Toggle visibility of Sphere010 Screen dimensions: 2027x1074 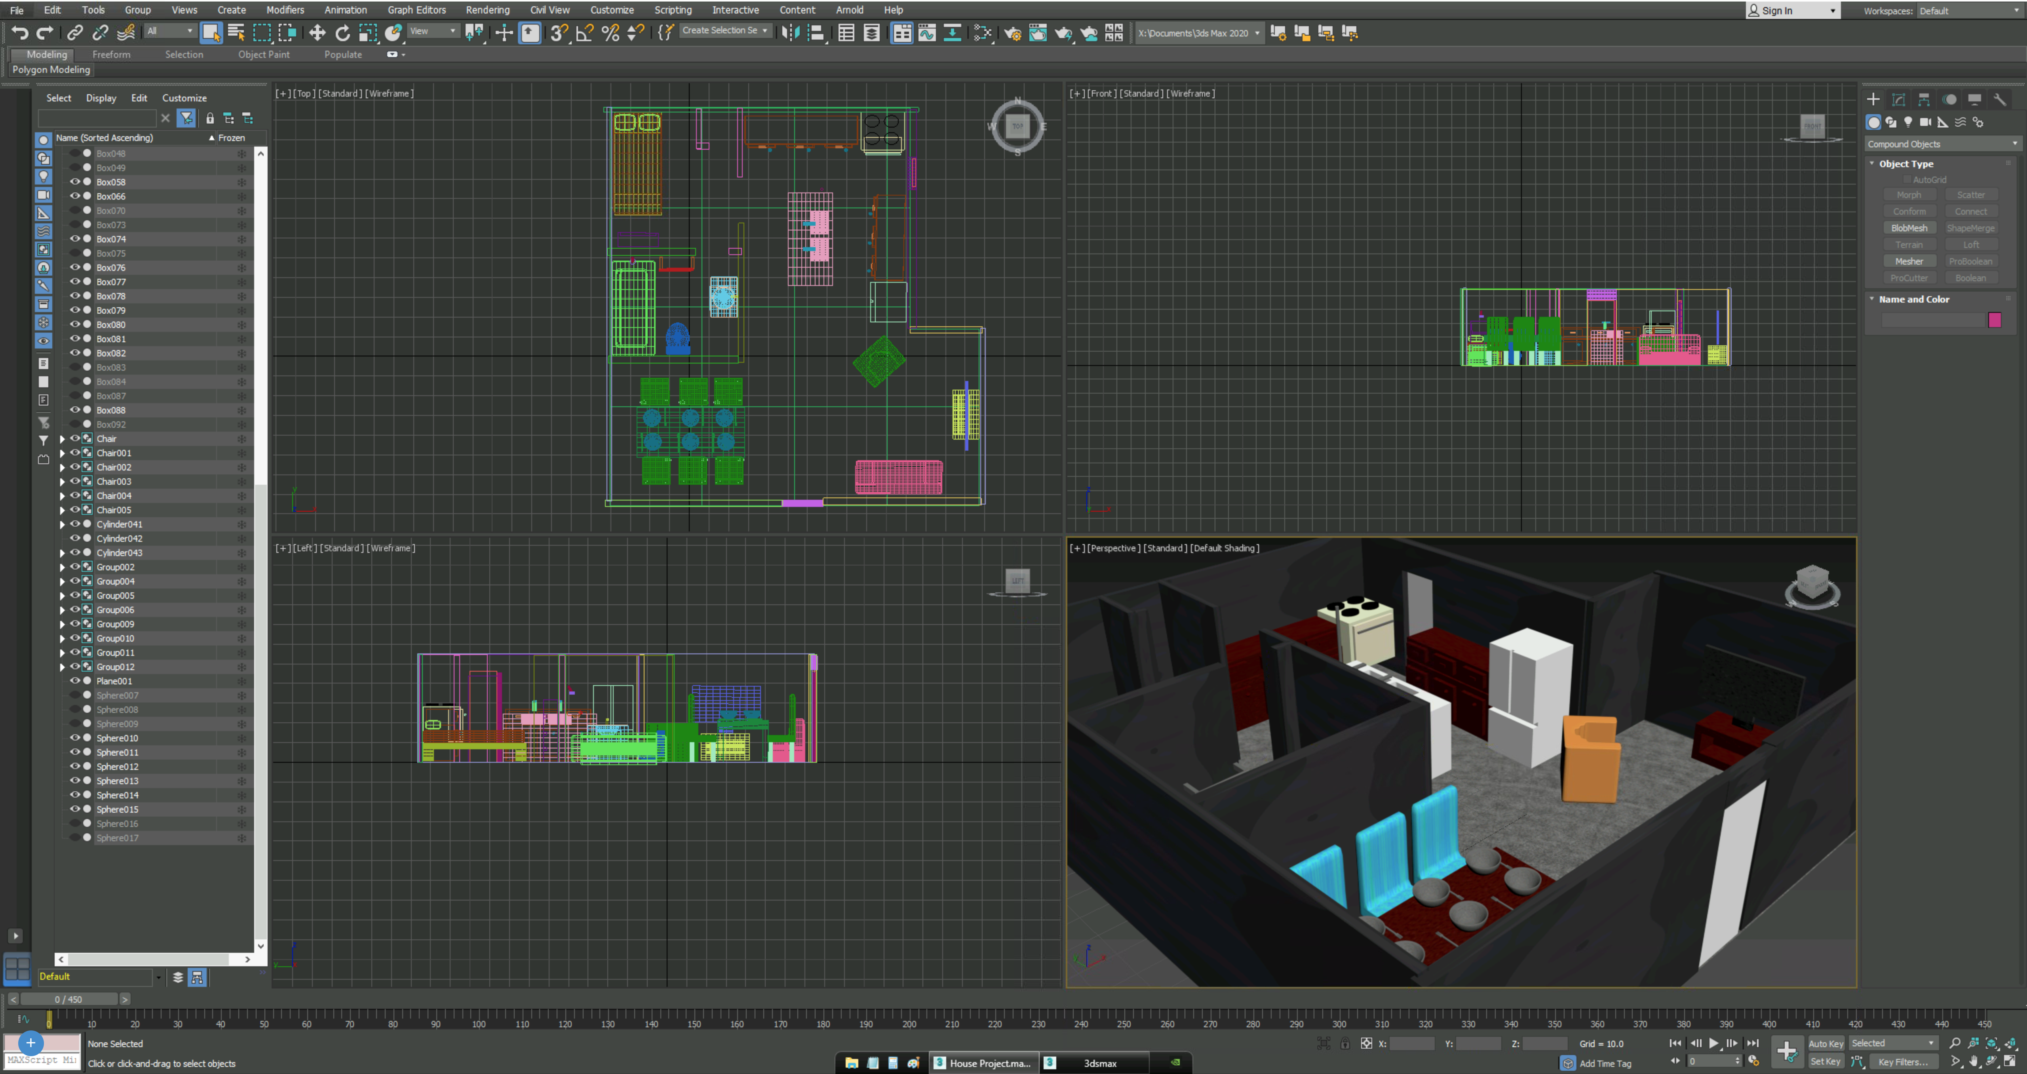(x=76, y=738)
